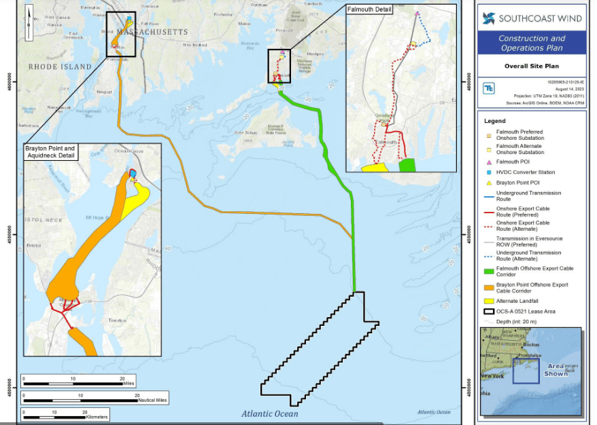Image resolution: width=597 pixels, height=425 pixels.
Task: Toggle the Underground Transmission Route Alternate entry
Action: (488, 257)
